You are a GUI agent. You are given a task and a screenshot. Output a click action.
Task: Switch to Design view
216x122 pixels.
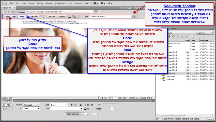(22, 17)
